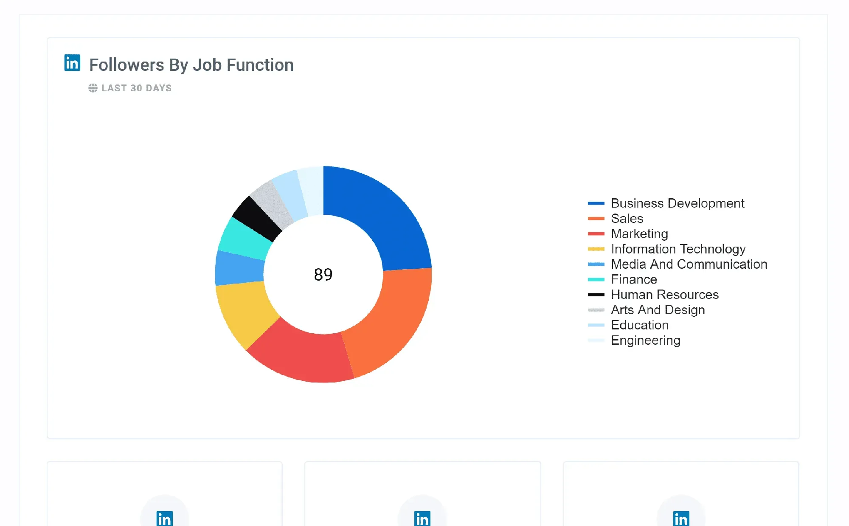This screenshot has height=526, width=849.
Task: Click the Education legend light blue swatch
Action: [x=596, y=325]
